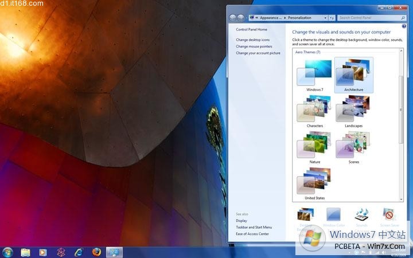Click Personalization in the address breadcrumb
Viewport: 413px width, 258px height.
(299, 18)
